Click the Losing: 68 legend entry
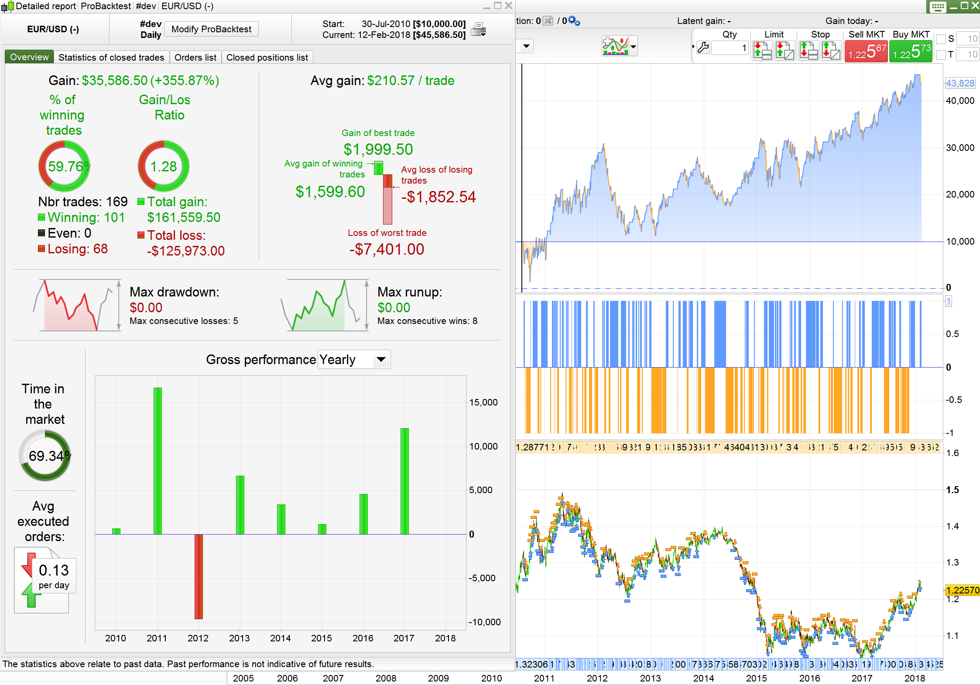 [x=73, y=249]
